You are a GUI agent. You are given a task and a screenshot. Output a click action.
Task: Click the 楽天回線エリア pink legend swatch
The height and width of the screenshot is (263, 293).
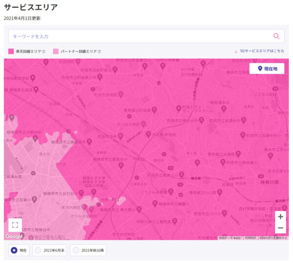click(11, 51)
